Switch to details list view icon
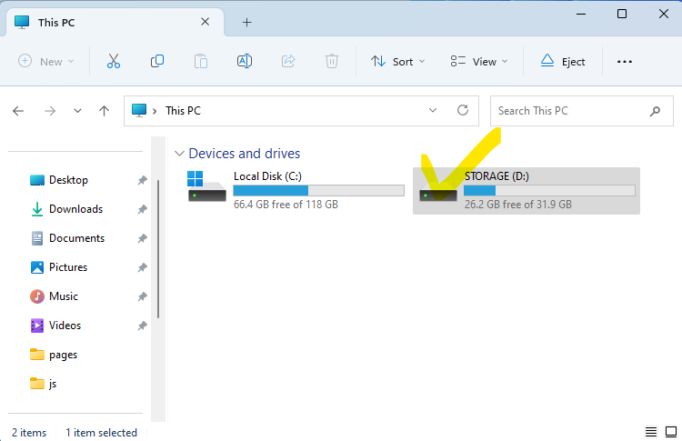 (651, 431)
